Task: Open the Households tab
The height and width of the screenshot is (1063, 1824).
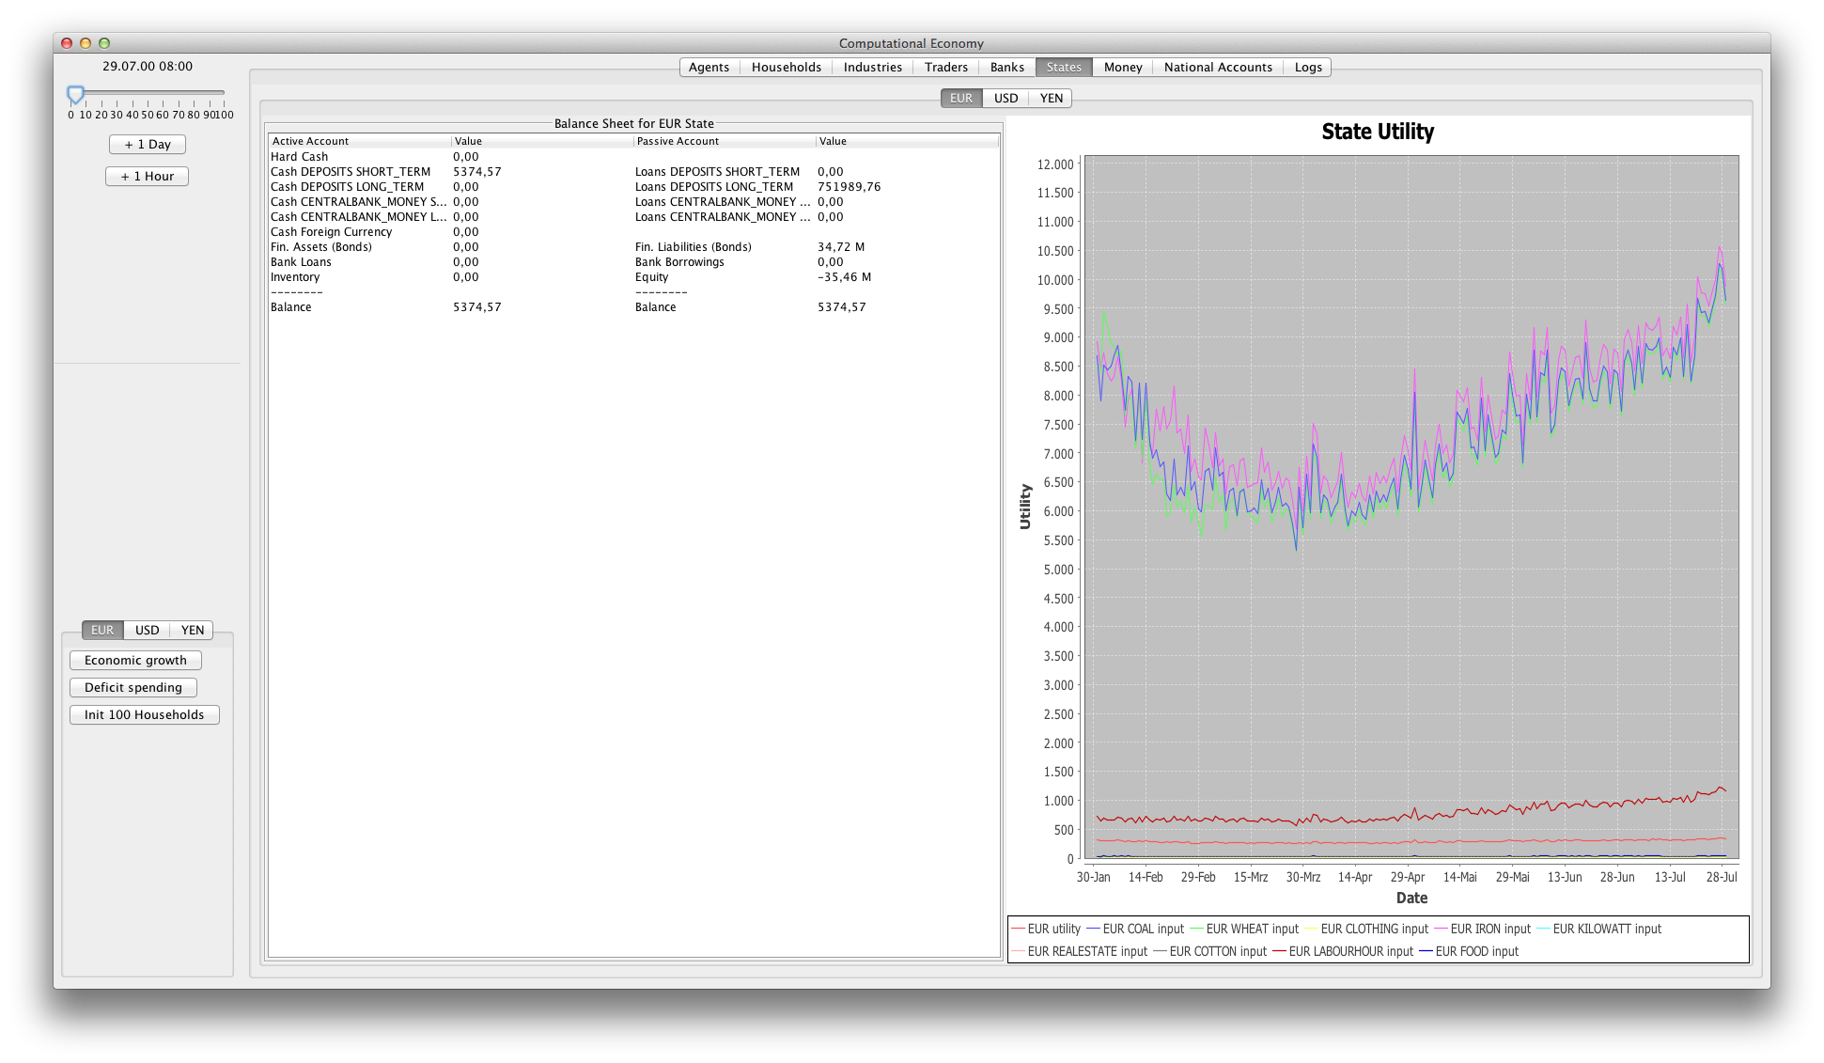Action: (786, 67)
